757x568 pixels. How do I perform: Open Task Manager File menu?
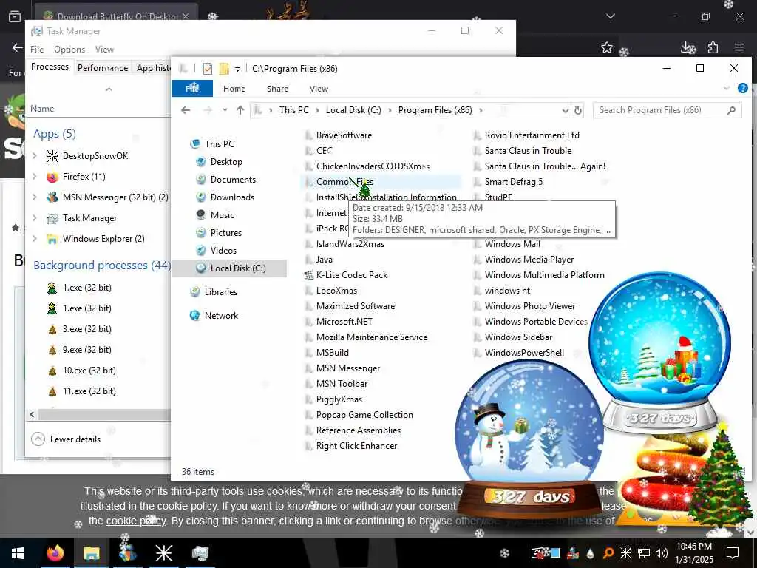[x=37, y=50]
